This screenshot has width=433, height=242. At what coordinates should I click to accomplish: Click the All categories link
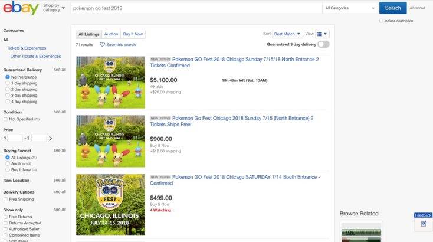5,40
